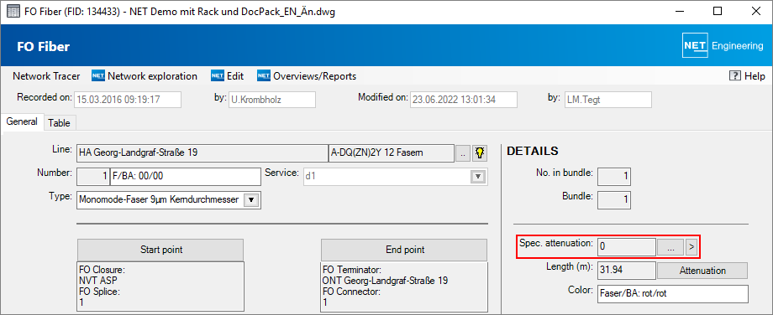Click the Recorded on date field
The image size is (773, 315).
tap(128, 100)
